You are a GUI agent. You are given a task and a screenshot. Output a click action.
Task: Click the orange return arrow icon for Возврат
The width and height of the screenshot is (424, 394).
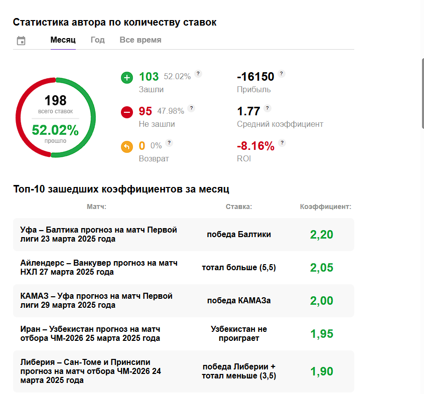(127, 146)
